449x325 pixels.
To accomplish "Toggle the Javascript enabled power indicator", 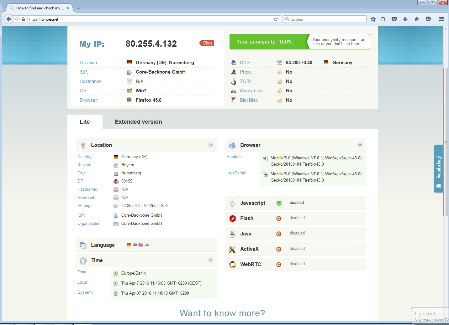I will click(279, 203).
